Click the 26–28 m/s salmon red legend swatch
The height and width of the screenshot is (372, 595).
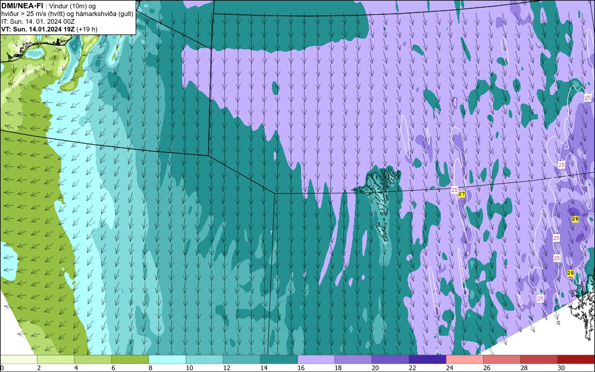click(x=502, y=360)
